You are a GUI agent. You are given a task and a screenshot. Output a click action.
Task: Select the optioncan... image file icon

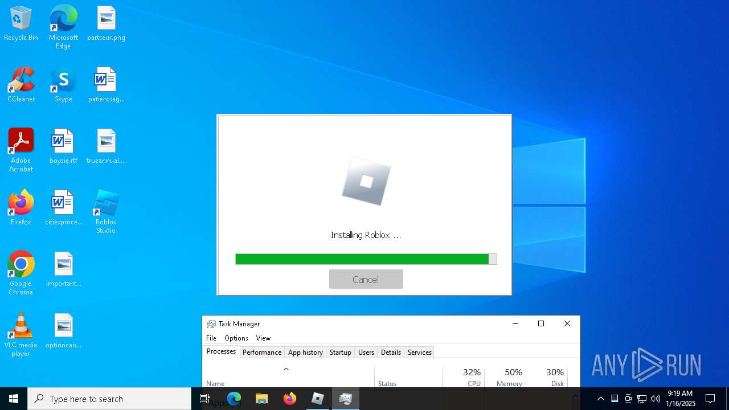pos(63,331)
